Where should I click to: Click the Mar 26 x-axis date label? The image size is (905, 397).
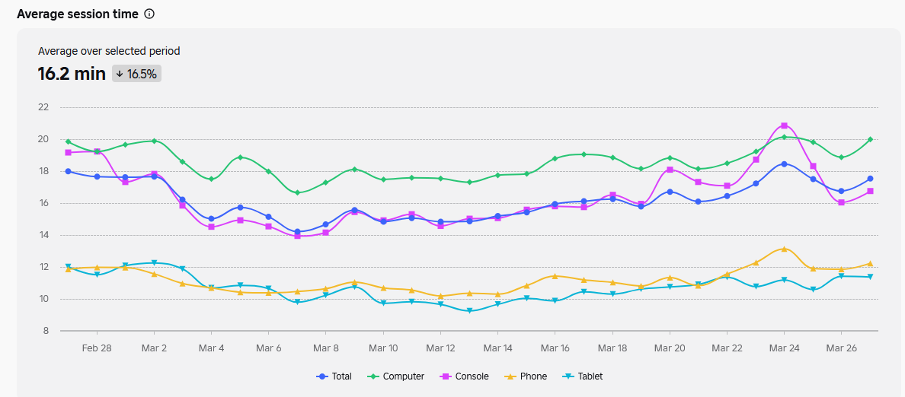(841, 348)
